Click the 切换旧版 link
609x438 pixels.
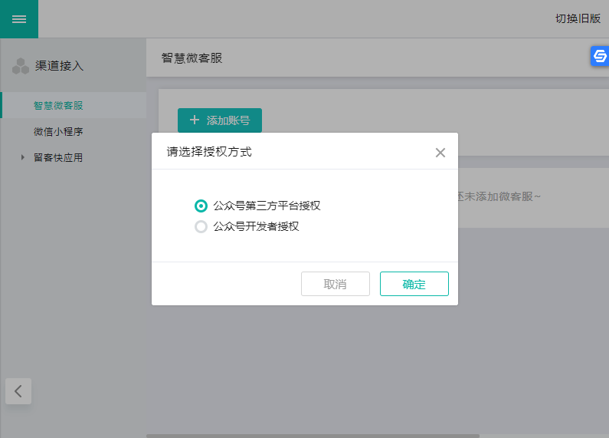578,19
